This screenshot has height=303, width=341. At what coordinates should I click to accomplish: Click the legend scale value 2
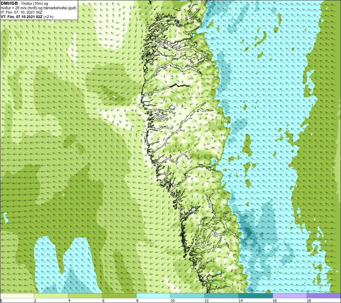coord(35,301)
